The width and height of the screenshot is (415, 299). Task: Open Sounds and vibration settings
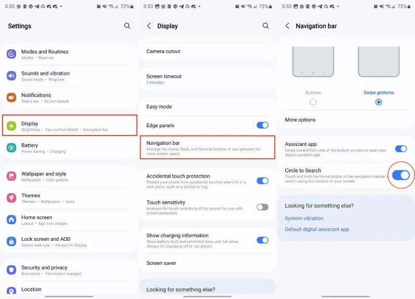tap(69, 76)
